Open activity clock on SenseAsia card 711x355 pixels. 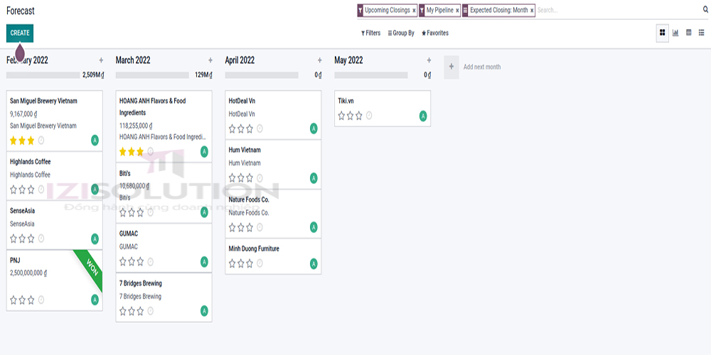coord(41,238)
